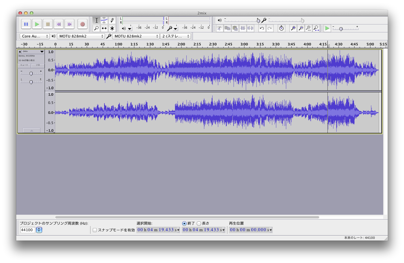This screenshot has width=404, height=263.
Task: Enable the スナップモードを有効 checkbox
Action: click(x=95, y=230)
